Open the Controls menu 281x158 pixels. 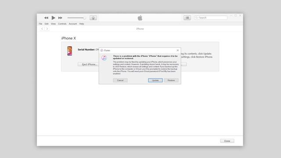point(62,24)
